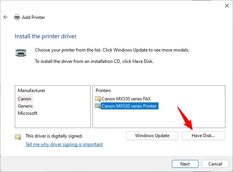The height and width of the screenshot is (172, 233).
Task: Select Canon in Manufacturer list
Action: click(25, 99)
